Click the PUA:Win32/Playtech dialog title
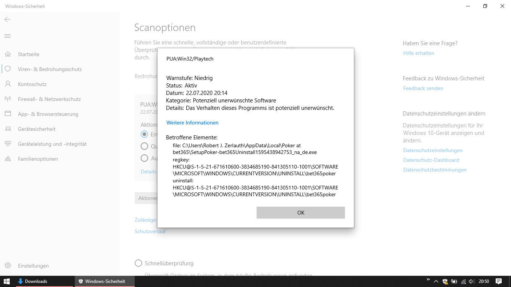511x287 pixels. (190, 59)
